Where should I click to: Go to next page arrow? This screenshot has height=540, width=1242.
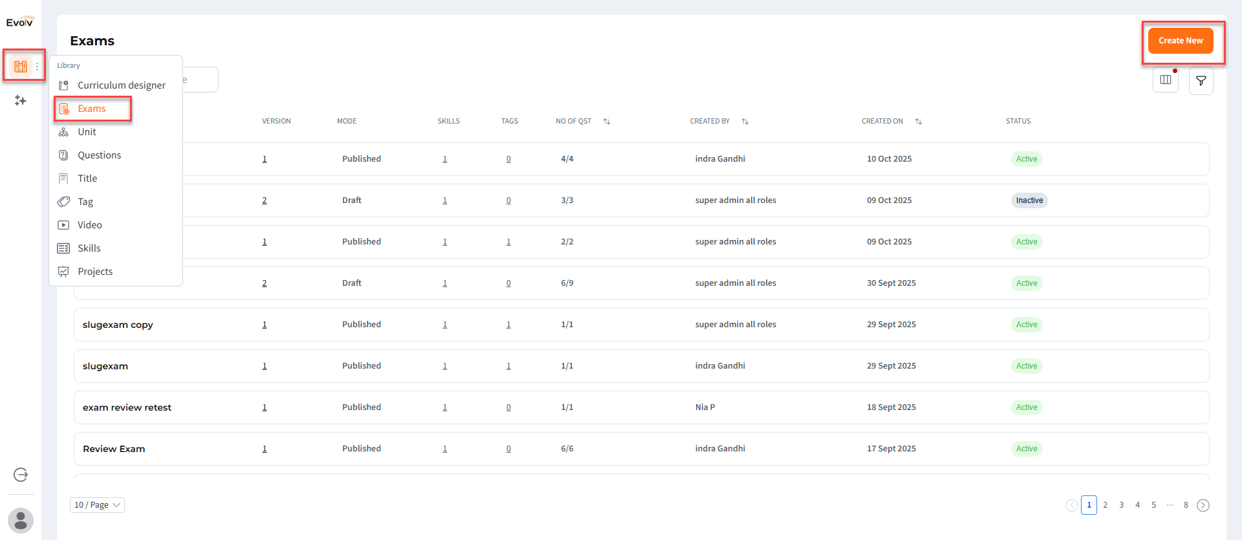pyautogui.click(x=1203, y=505)
